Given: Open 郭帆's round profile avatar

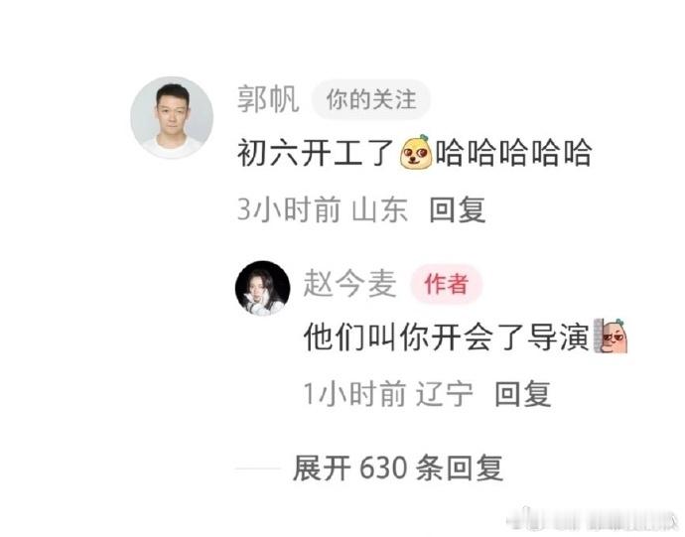Looking at the screenshot, I should [172, 117].
